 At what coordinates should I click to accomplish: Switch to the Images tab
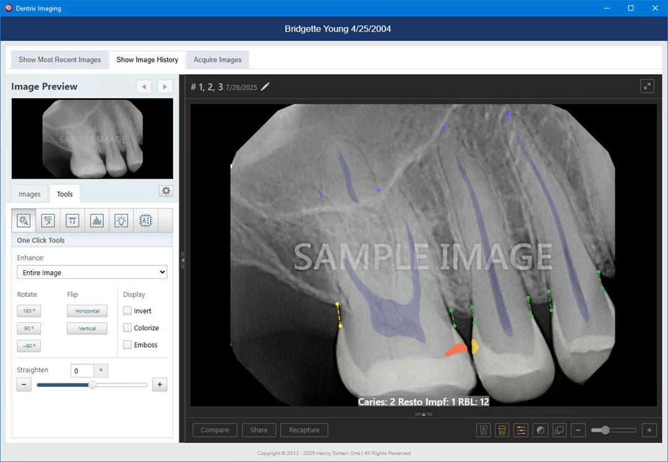(x=30, y=194)
